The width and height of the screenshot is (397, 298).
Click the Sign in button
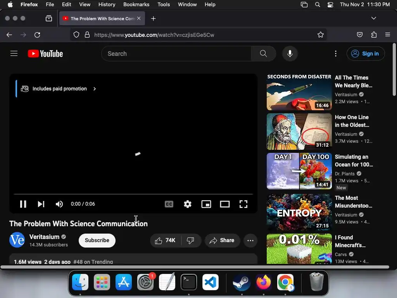point(366,54)
